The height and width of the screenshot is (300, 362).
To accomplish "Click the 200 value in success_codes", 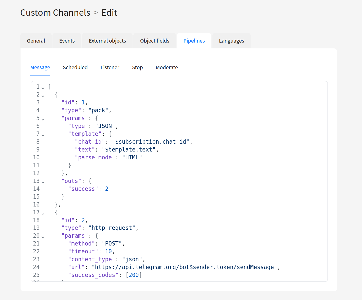I will 134,275.
